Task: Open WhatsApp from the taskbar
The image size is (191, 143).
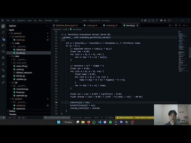Action: click(94, 122)
